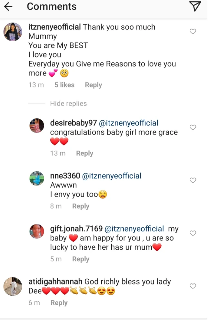
Task: Heart the gift.jonah.7169 reply
Action: tap(193, 233)
